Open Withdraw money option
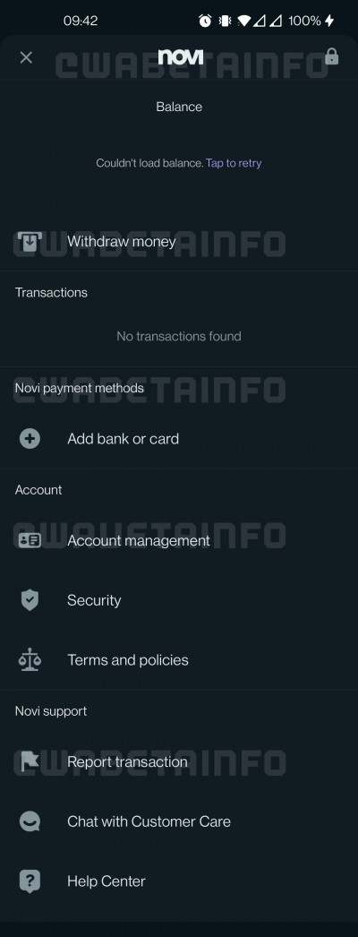Image resolution: width=358 pixels, height=937 pixels. (x=179, y=242)
